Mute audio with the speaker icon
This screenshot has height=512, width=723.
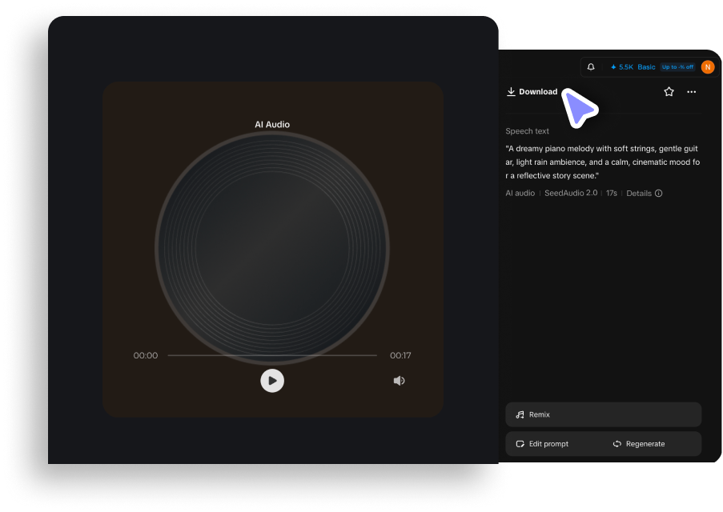[399, 381]
